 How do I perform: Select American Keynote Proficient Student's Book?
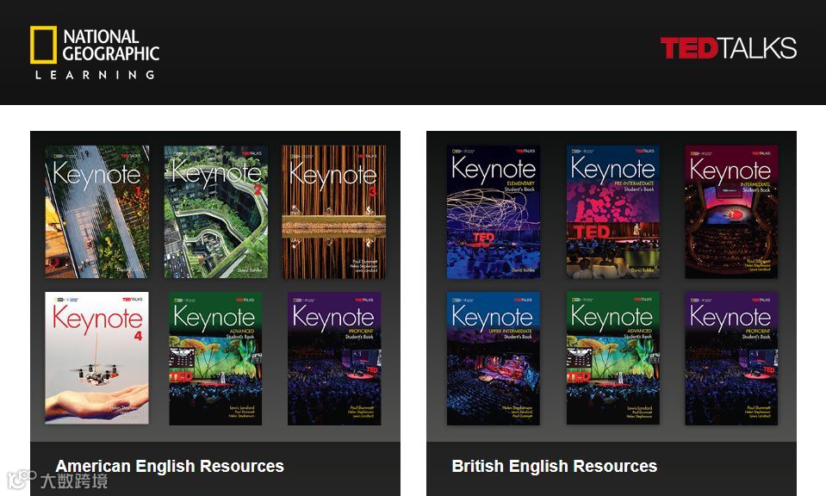[334, 358]
